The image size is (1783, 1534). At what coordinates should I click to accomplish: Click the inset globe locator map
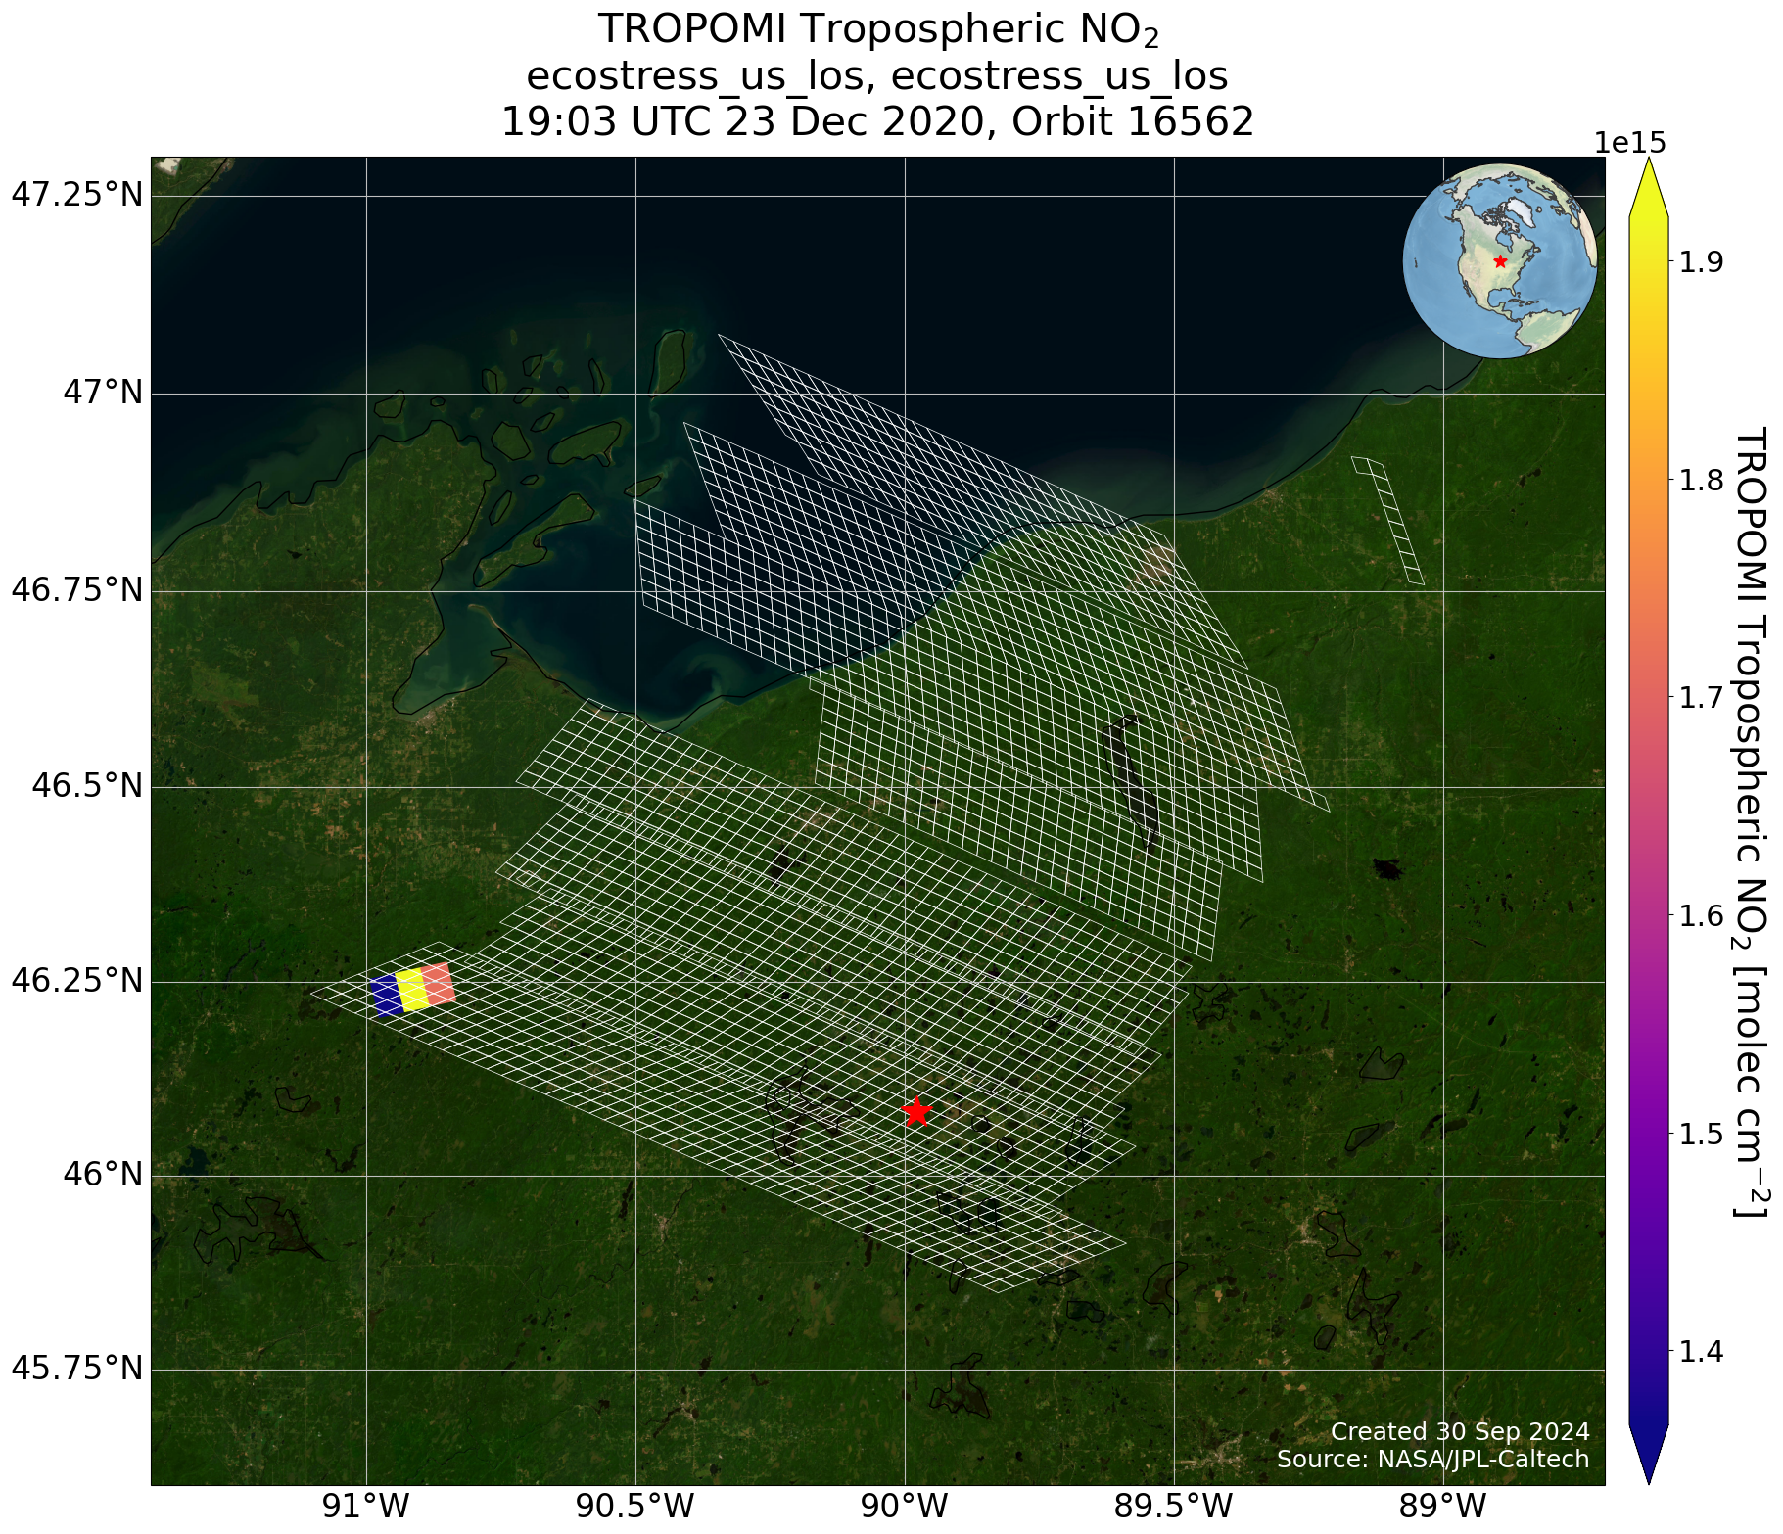point(1500,261)
